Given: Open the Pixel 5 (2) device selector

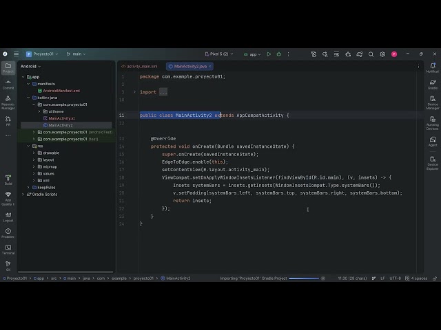Looking at the screenshot, I should coord(219,54).
